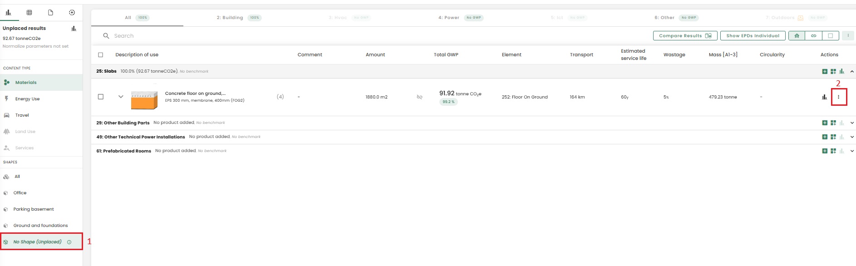
Task: Click the link icon in view toggle group
Action: tap(813, 36)
